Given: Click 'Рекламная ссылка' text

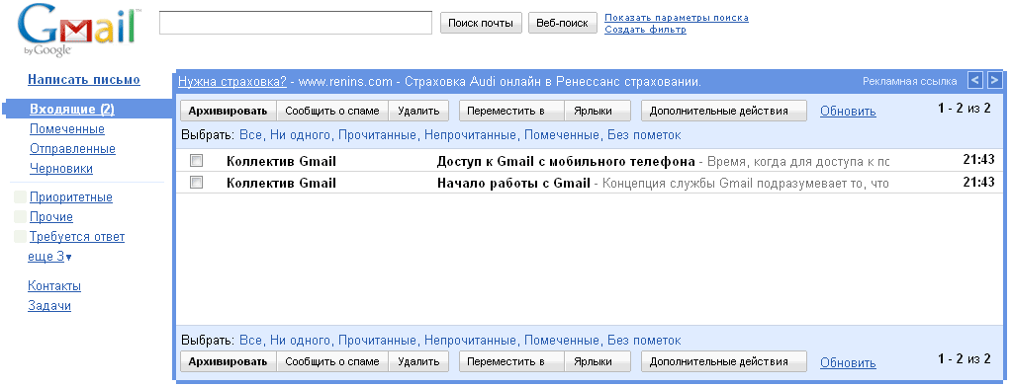Looking at the screenshot, I should tap(909, 81).
